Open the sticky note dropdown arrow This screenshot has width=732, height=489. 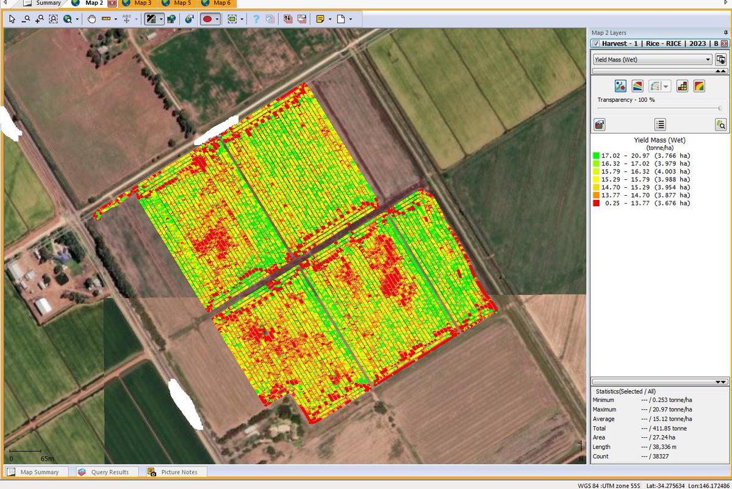click(329, 19)
